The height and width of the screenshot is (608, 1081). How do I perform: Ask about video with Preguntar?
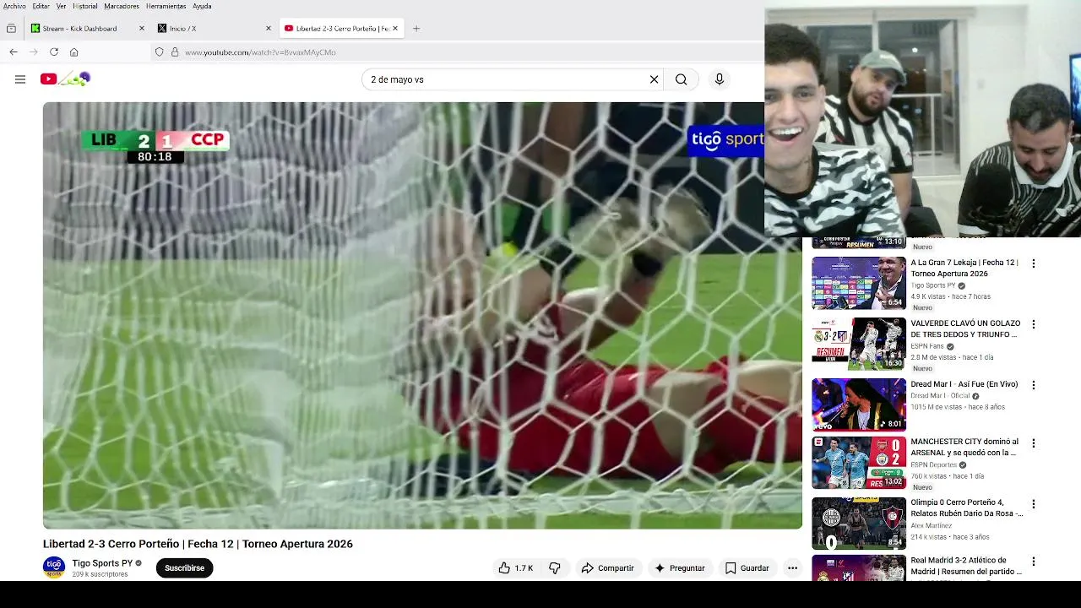pyautogui.click(x=679, y=568)
